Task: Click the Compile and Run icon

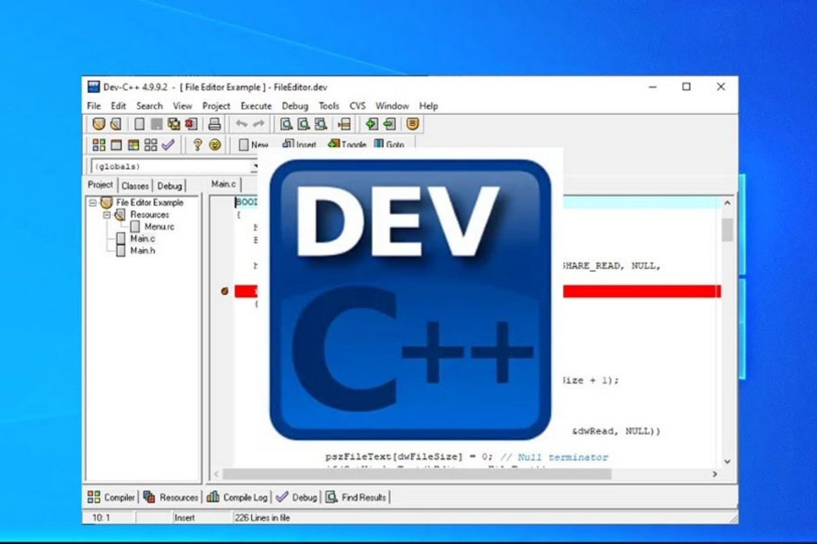Action: [x=133, y=144]
